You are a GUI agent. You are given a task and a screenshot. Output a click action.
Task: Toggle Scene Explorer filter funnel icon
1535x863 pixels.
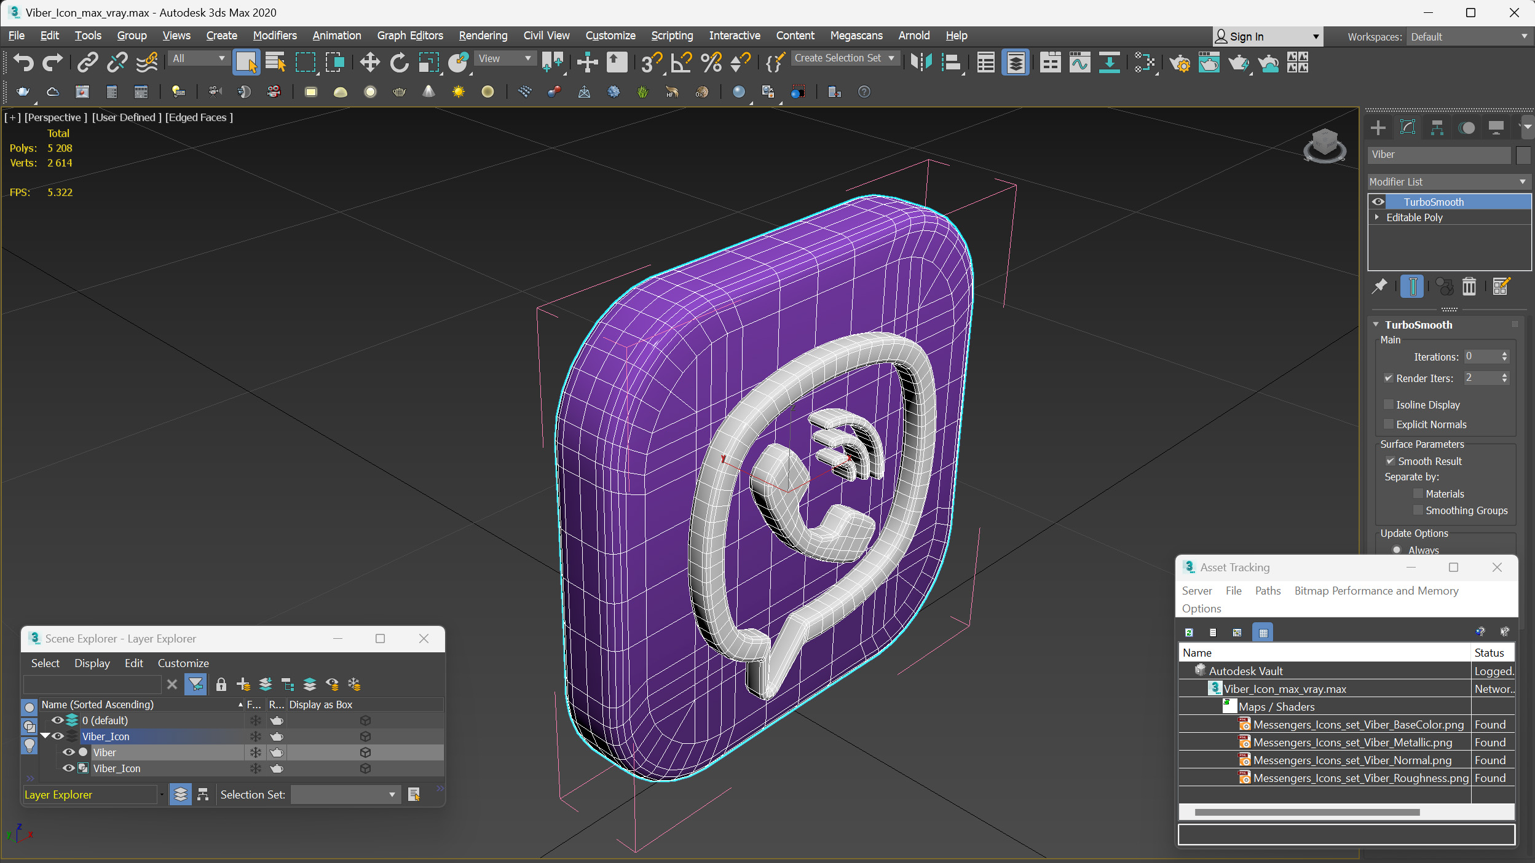pos(195,684)
